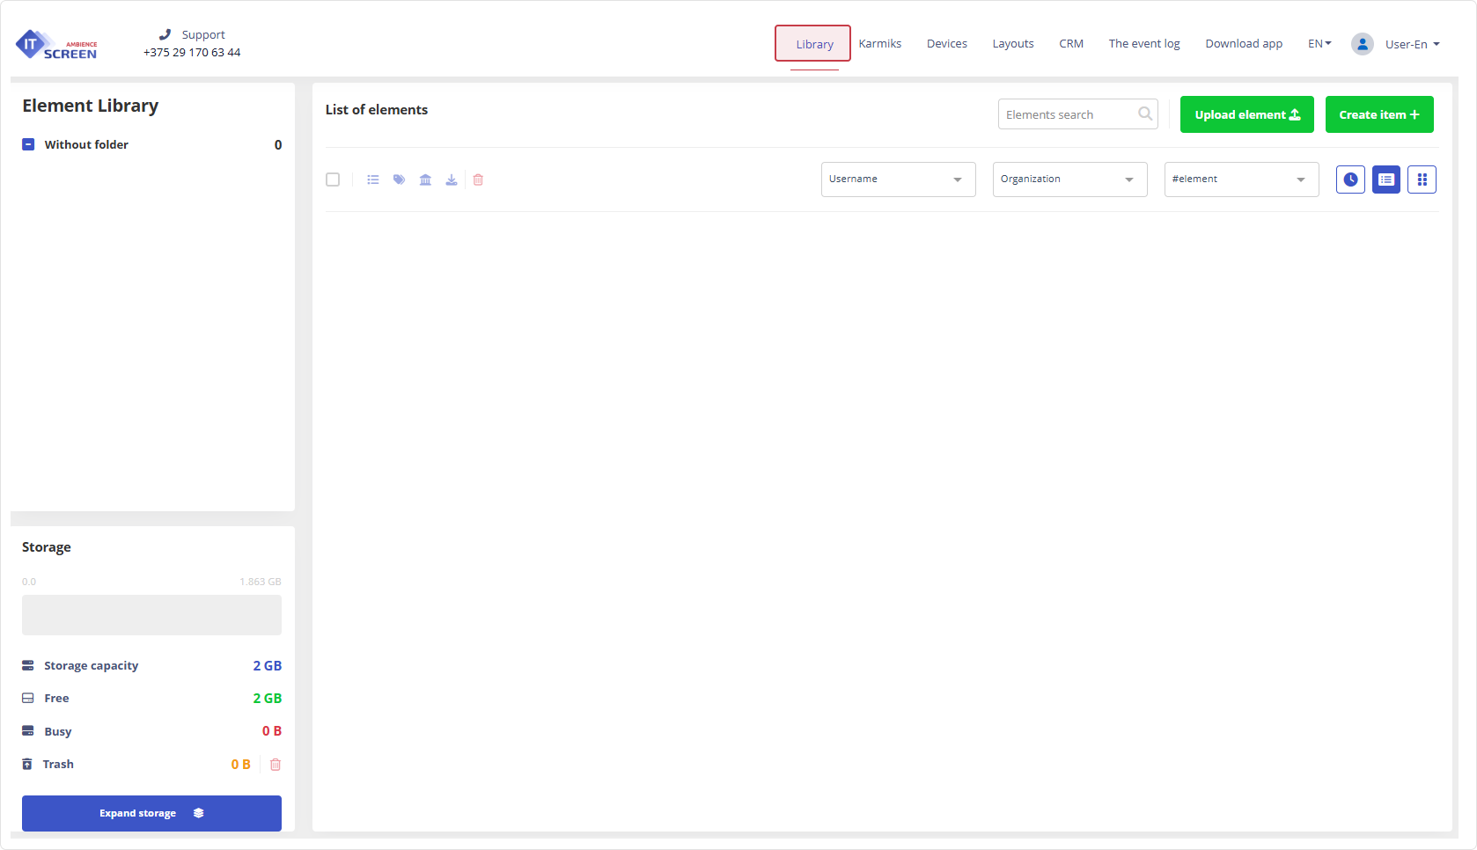1477x850 pixels.
Task: Switch to list view layout
Action: (1386, 180)
